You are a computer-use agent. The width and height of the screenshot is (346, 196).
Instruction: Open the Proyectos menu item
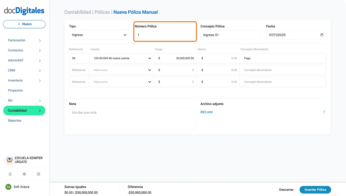point(15,90)
